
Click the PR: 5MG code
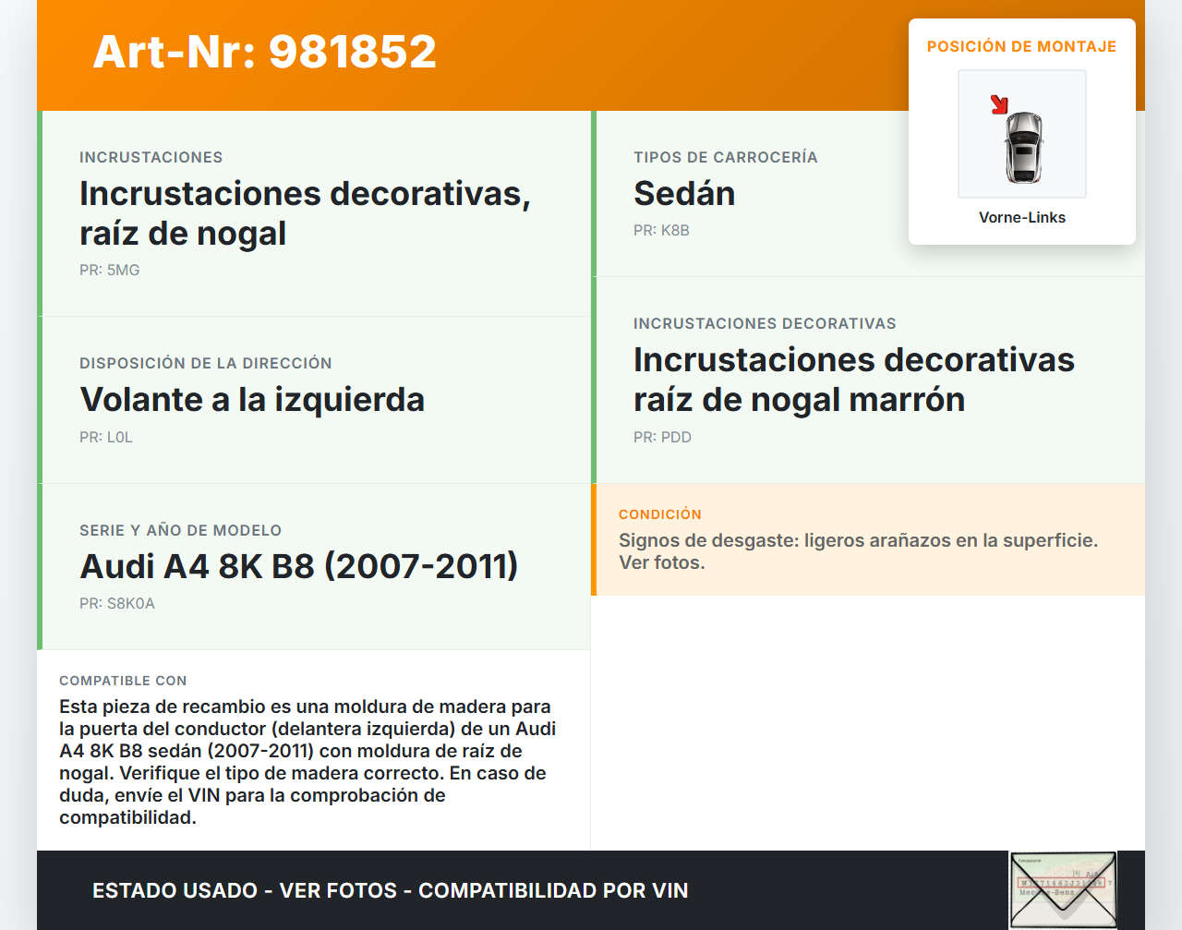[109, 271]
